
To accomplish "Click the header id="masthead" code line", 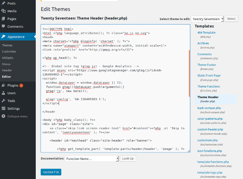I will tap(101, 141).
